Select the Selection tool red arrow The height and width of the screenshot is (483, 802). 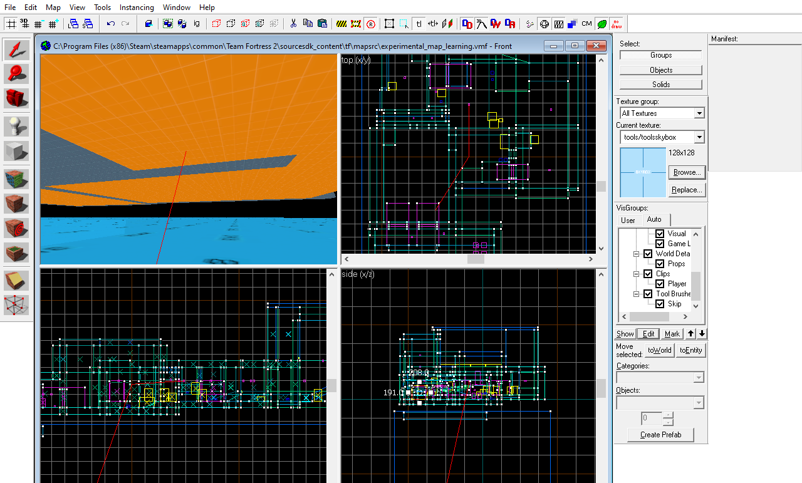click(x=16, y=50)
